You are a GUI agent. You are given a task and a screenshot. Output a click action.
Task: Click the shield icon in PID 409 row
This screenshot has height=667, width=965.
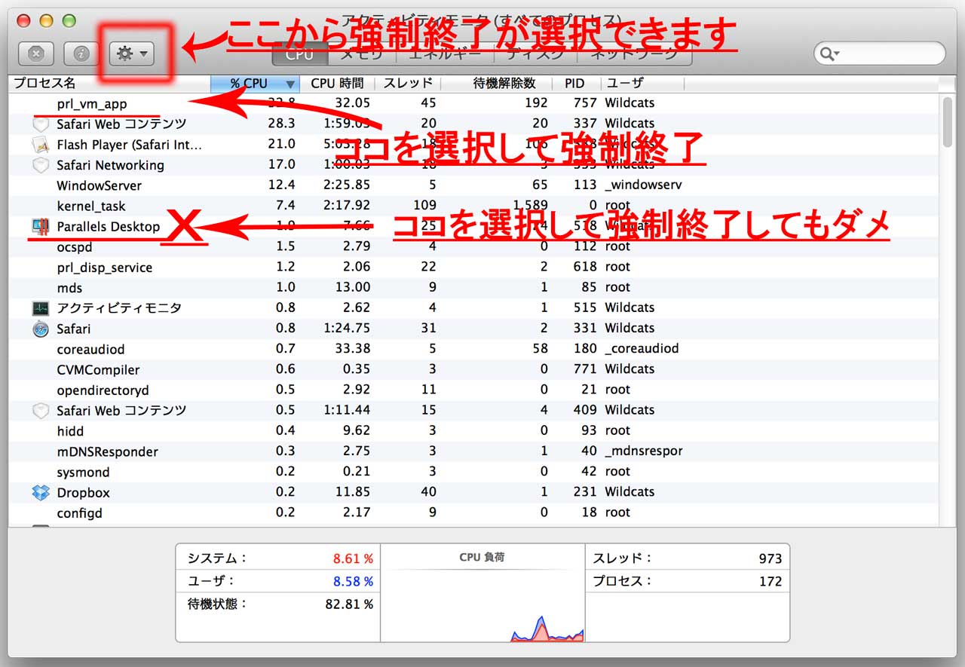[x=41, y=411]
